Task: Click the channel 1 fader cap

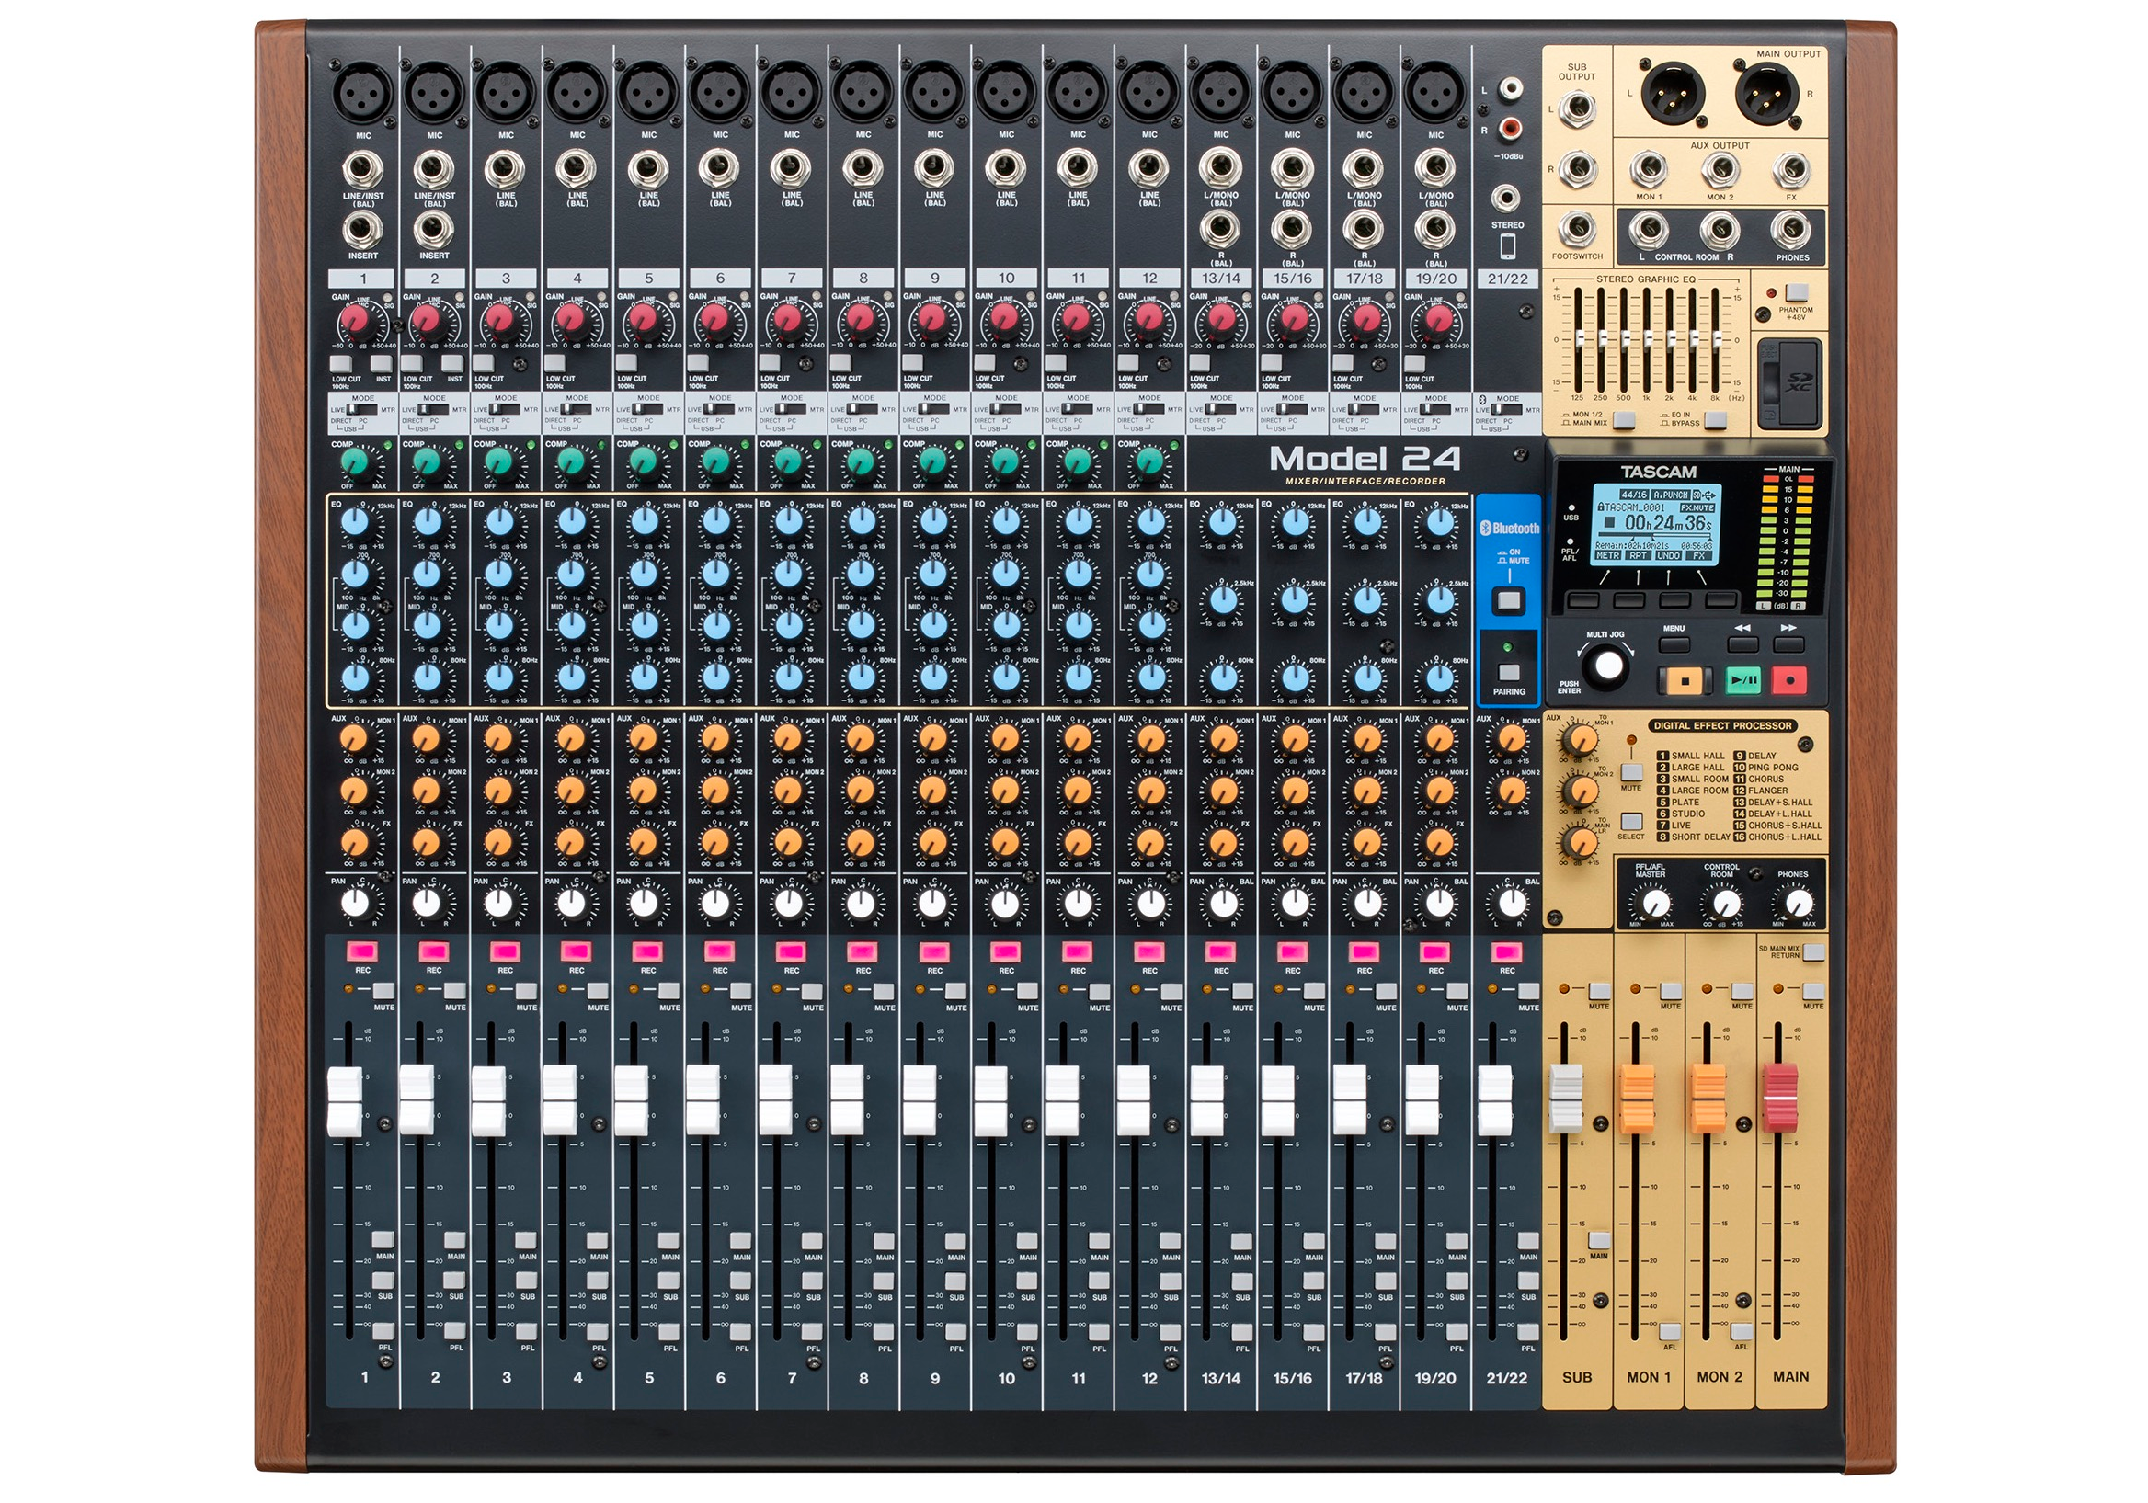Action: pyautogui.click(x=344, y=1101)
